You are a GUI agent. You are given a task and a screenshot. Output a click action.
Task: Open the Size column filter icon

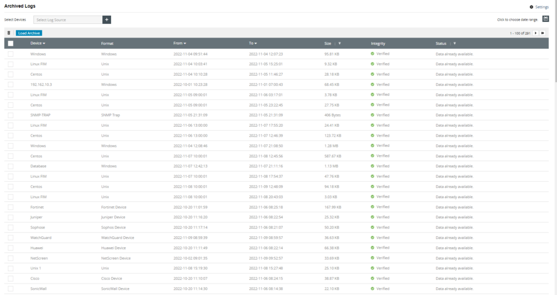[340, 44]
